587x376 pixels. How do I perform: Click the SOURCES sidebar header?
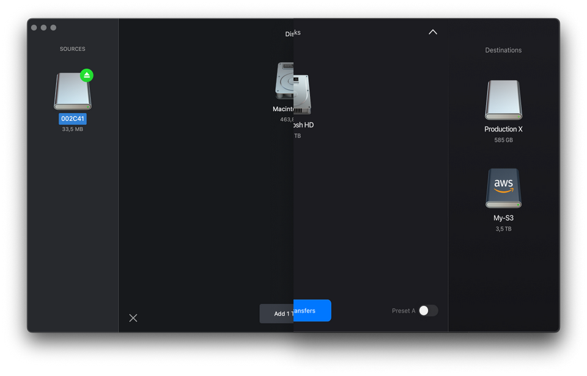[x=72, y=49]
